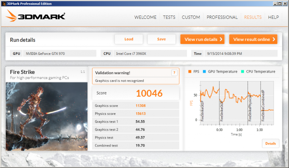Click the GPU field NVIDIA GeForce GTX 970
289x168 pixels.
pos(59,54)
